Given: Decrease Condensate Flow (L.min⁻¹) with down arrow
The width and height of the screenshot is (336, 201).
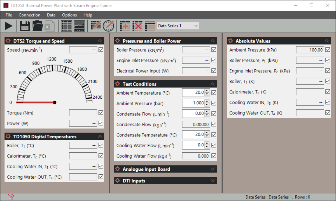Looking at the screenshot, I should [x=207, y=115].
